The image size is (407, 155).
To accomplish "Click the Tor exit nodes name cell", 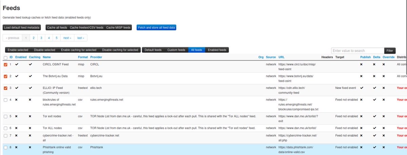I will (x=53, y=116).
